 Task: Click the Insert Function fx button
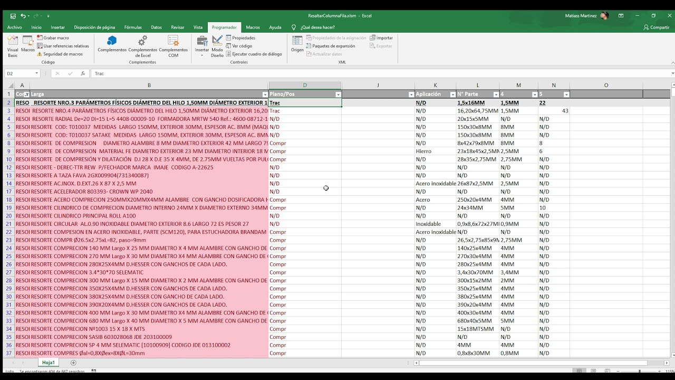coord(83,73)
